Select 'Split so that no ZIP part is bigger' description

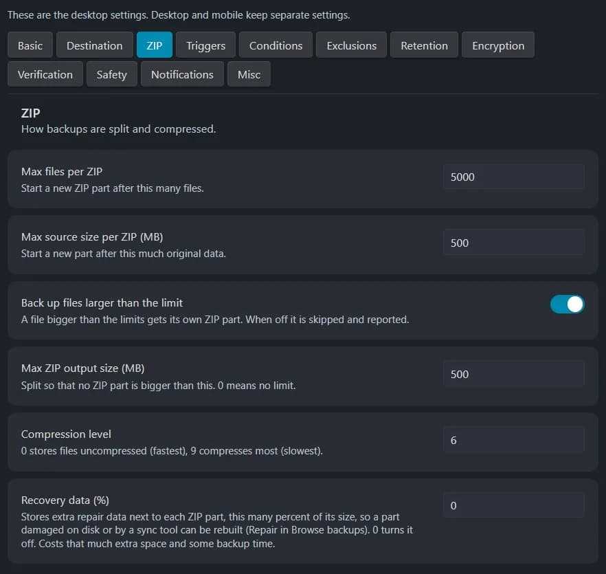tap(159, 385)
